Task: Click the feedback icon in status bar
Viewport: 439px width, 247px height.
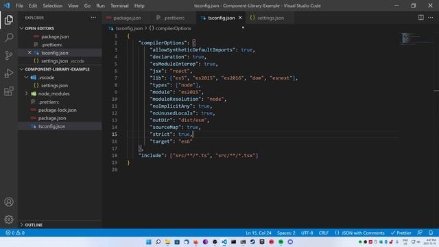Action: 420,233
